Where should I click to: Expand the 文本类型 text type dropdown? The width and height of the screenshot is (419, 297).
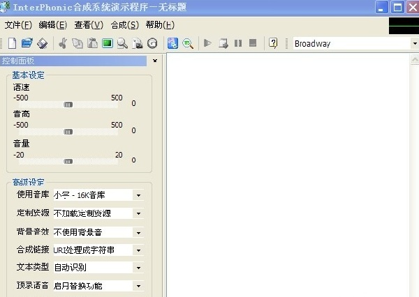[138, 268]
